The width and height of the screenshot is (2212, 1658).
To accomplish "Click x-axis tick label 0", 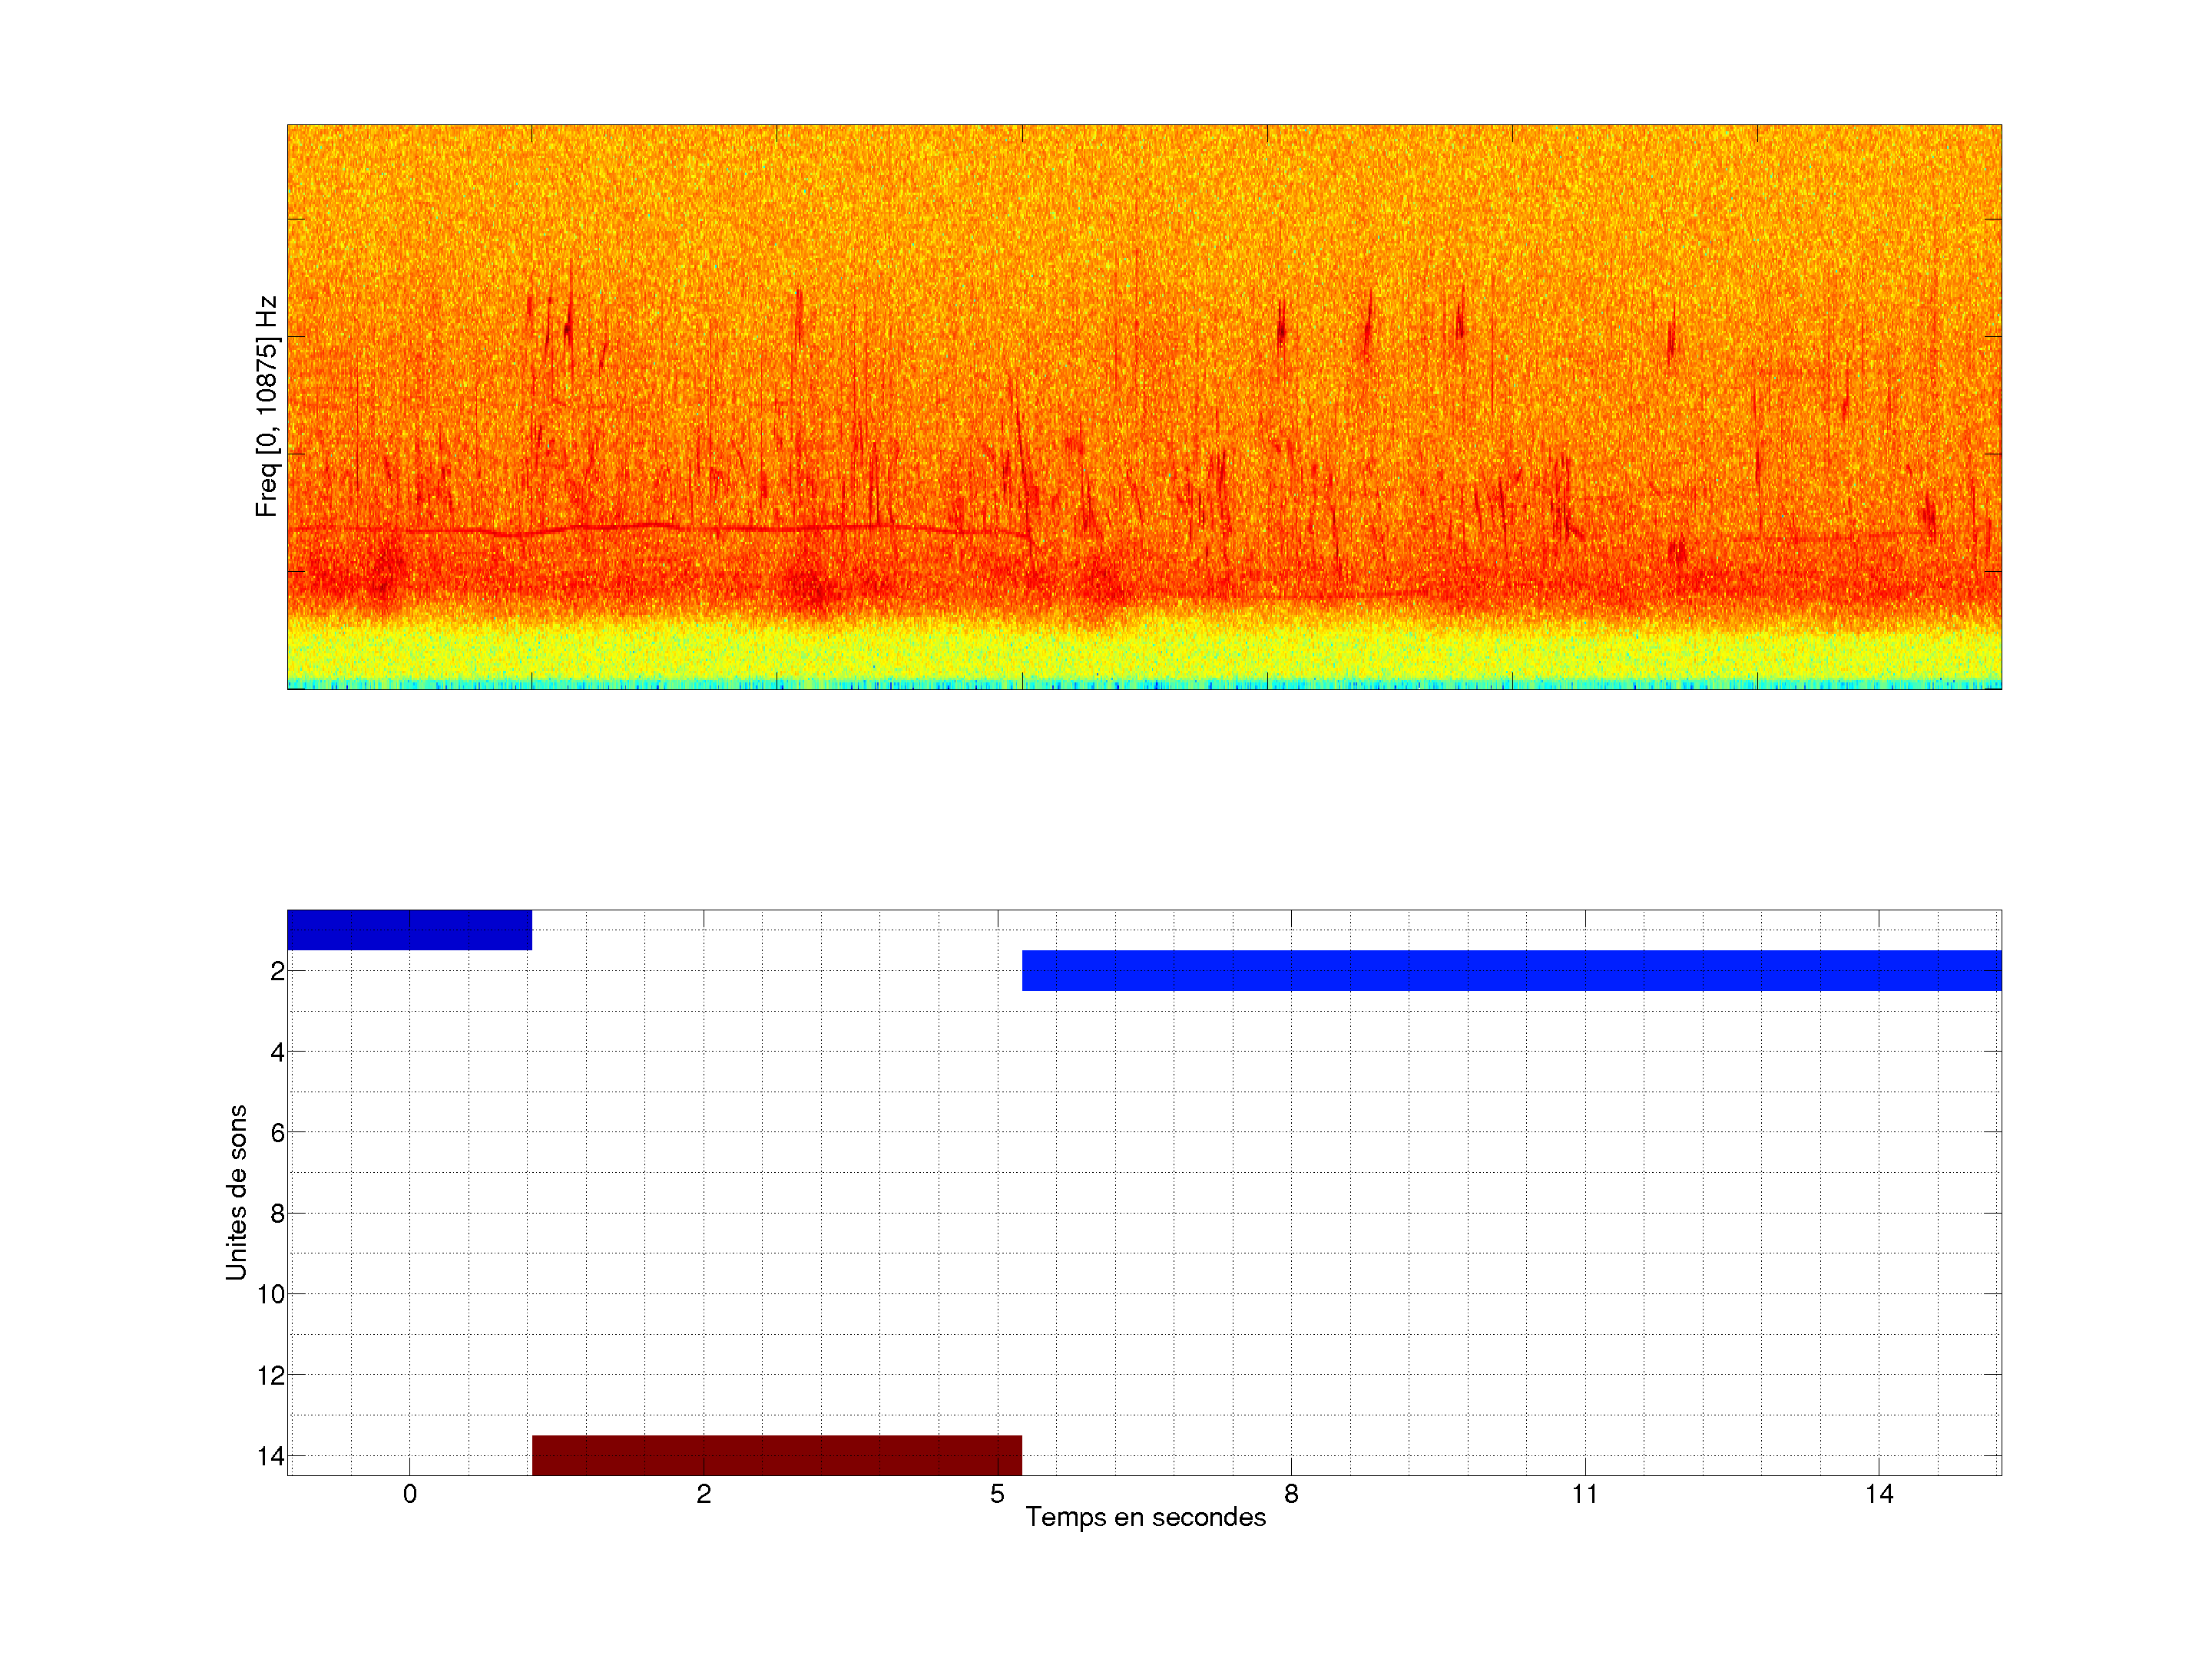I will click(409, 1494).
